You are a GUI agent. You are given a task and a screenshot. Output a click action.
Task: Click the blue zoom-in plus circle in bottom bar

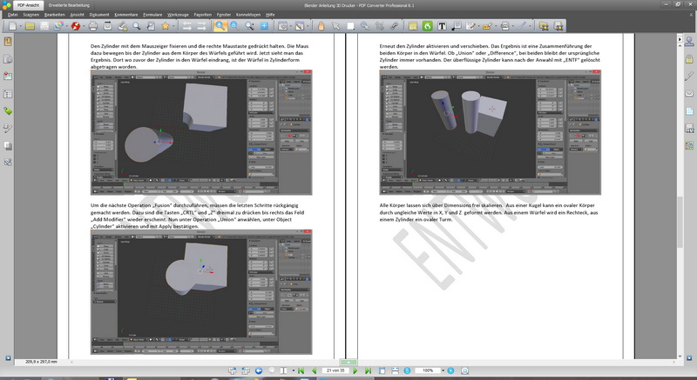coord(450,370)
